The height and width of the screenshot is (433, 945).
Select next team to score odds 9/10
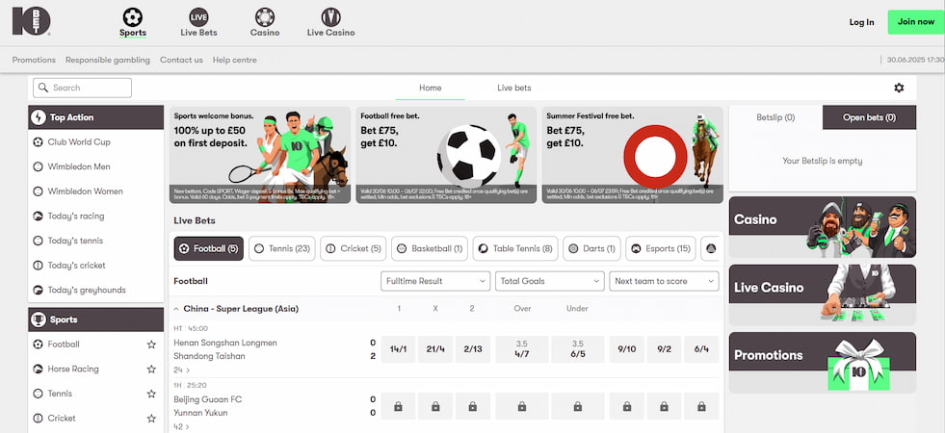click(x=627, y=349)
